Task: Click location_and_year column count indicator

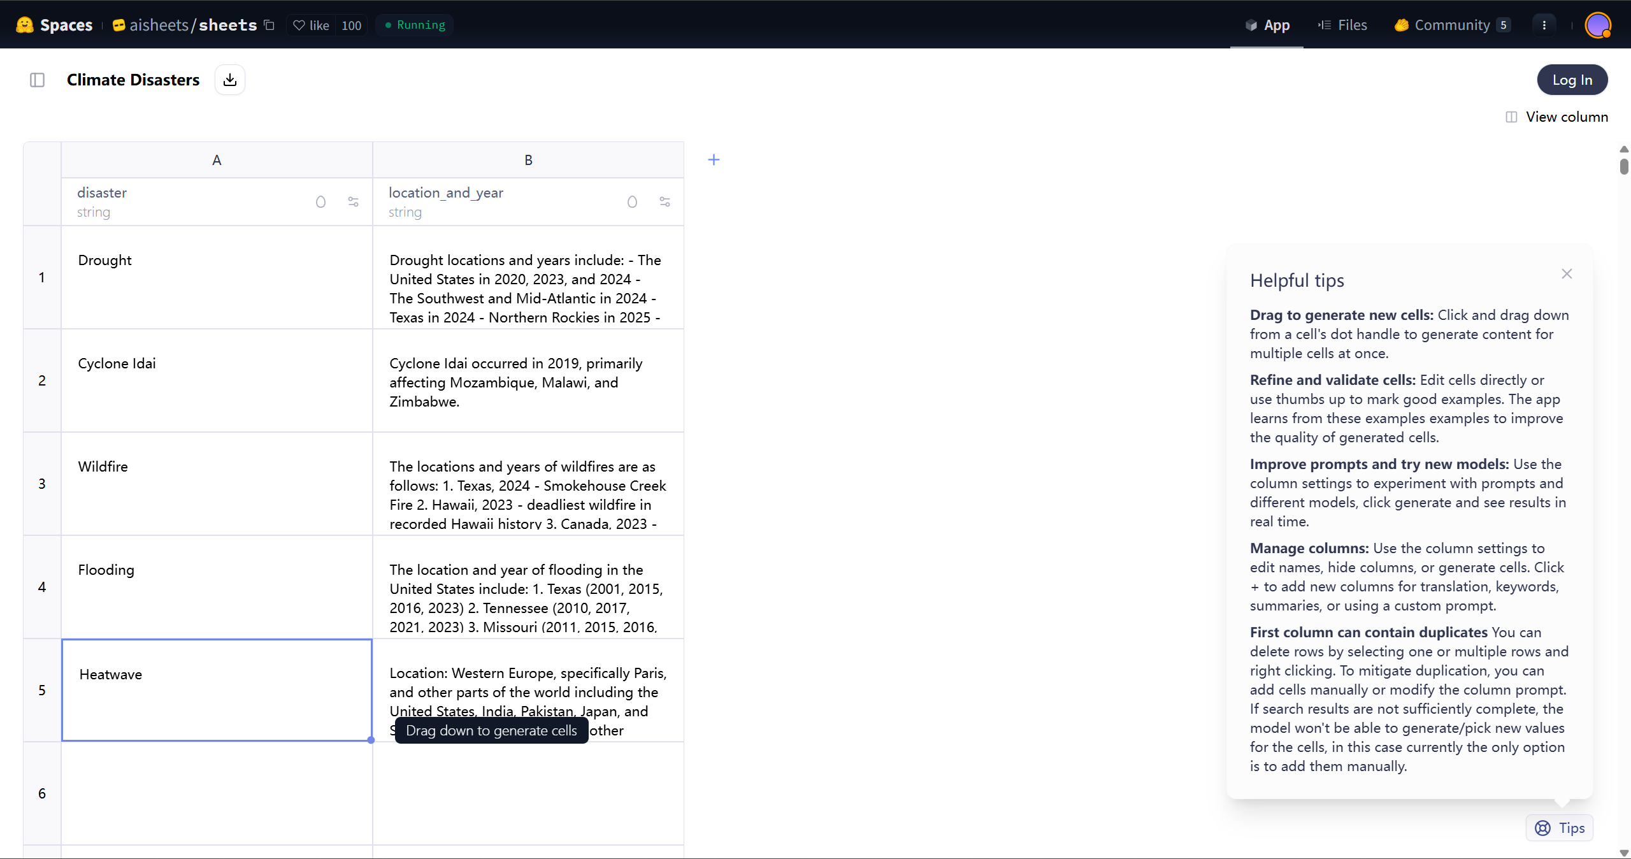Action: [632, 202]
